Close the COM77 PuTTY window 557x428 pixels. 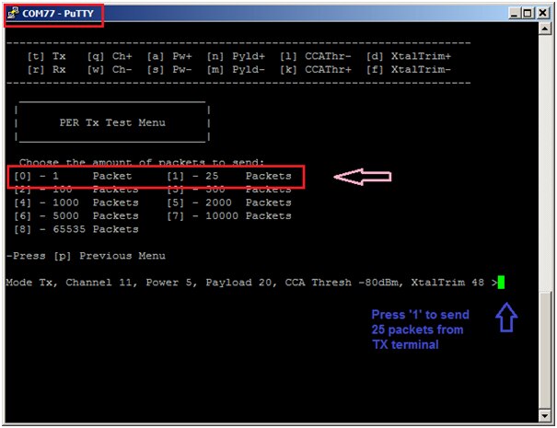click(x=542, y=14)
